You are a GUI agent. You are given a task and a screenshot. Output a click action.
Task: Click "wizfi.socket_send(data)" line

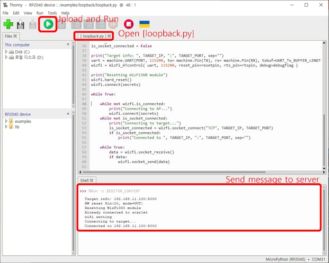click(x=144, y=162)
